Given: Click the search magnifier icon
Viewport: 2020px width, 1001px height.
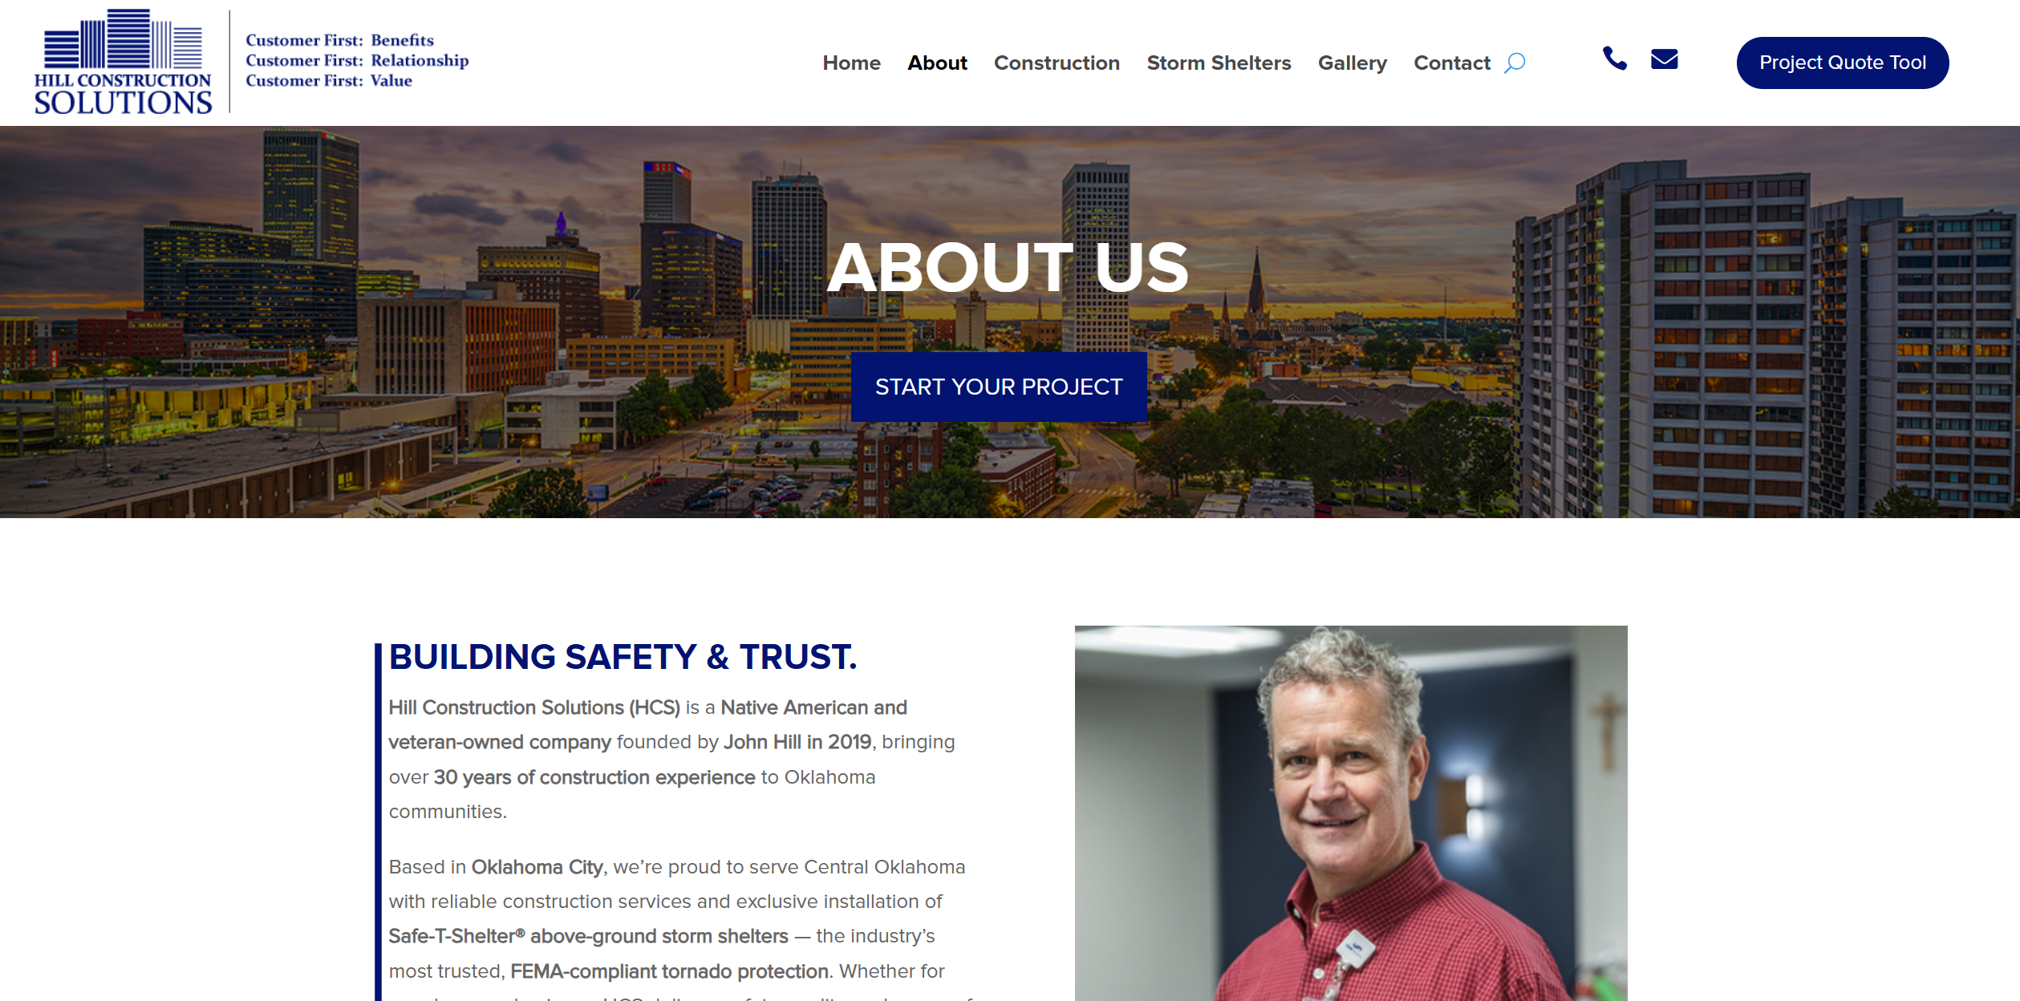Looking at the screenshot, I should click(x=1515, y=63).
